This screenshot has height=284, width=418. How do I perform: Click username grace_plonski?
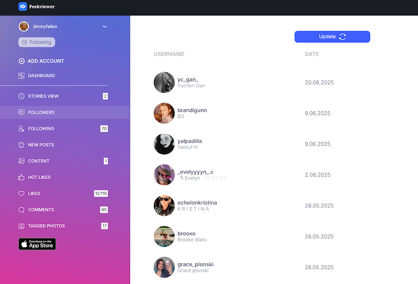point(195,264)
